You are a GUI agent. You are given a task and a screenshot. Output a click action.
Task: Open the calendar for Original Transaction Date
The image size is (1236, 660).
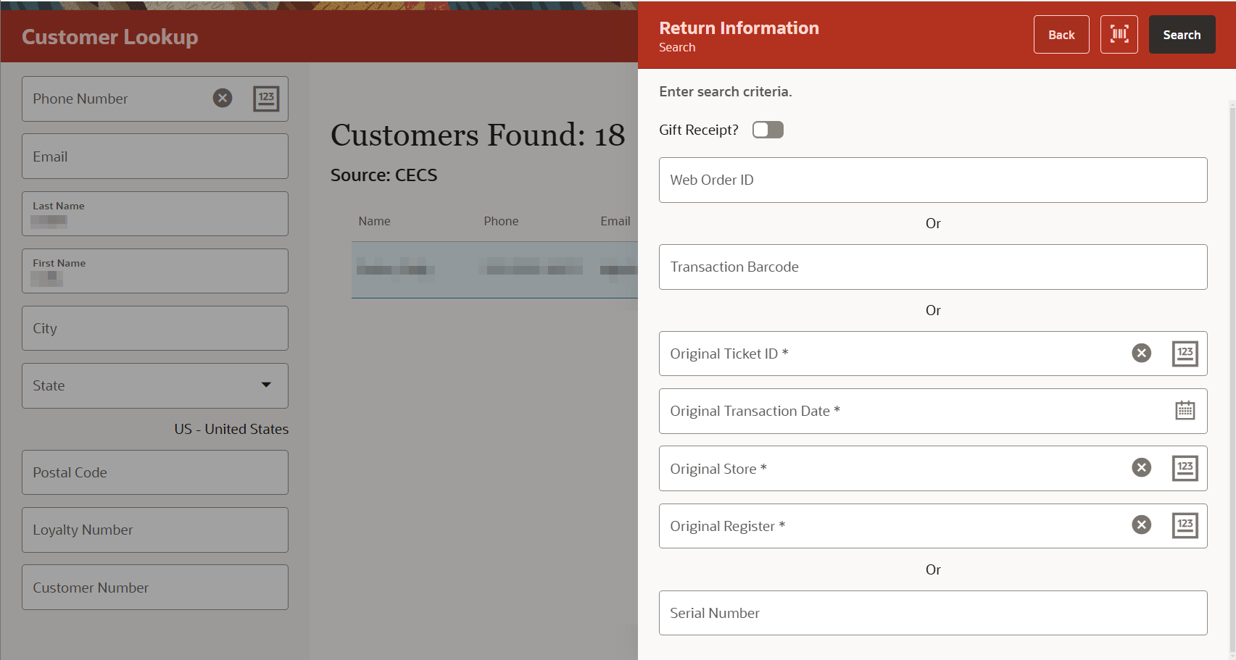pyautogui.click(x=1185, y=410)
